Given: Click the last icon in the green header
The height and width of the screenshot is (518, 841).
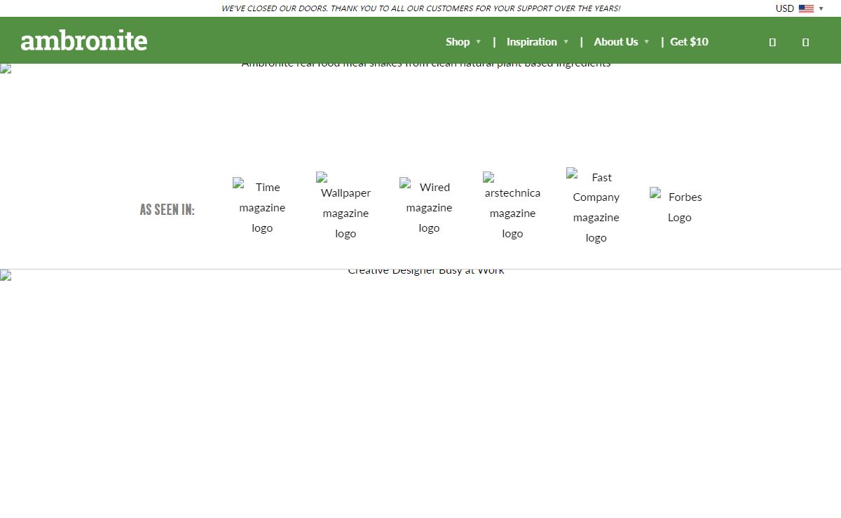Looking at the screenshot, I should point(805,42).
